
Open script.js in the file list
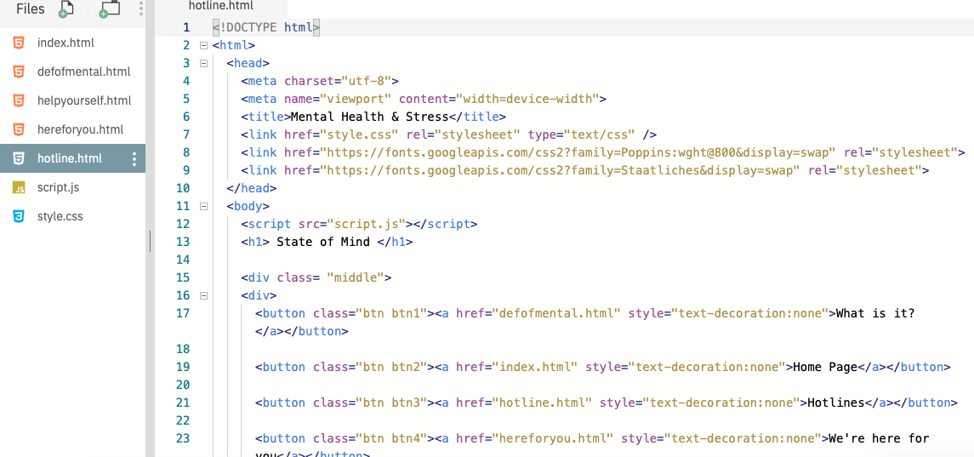pyautogui.click(x=59, y=188)
